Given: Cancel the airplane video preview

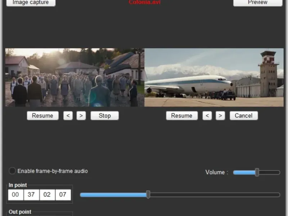Looking at the screenshot, I should [x=244, y=116].
